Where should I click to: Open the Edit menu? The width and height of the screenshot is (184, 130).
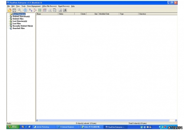coord(13,6)
